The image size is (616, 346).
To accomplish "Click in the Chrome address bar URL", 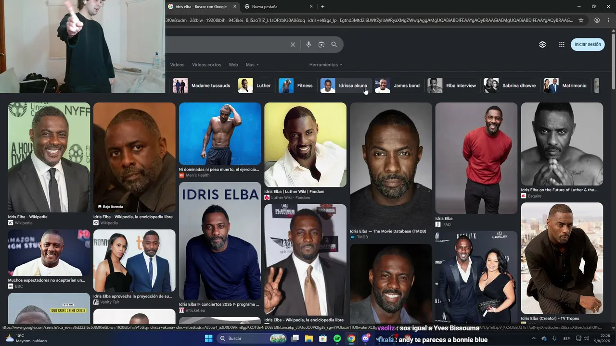I will [369, 20].
